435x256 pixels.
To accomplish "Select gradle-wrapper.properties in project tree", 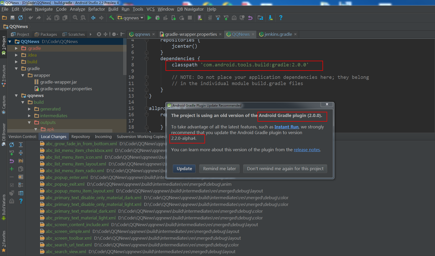I will tap(66, 89).
